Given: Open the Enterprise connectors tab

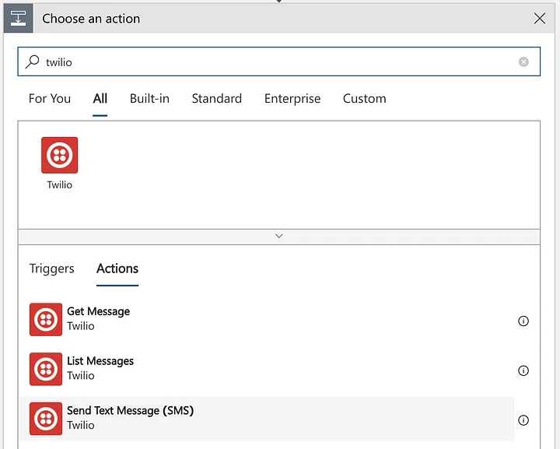Looking at the screenshot, I should (292, 99).
